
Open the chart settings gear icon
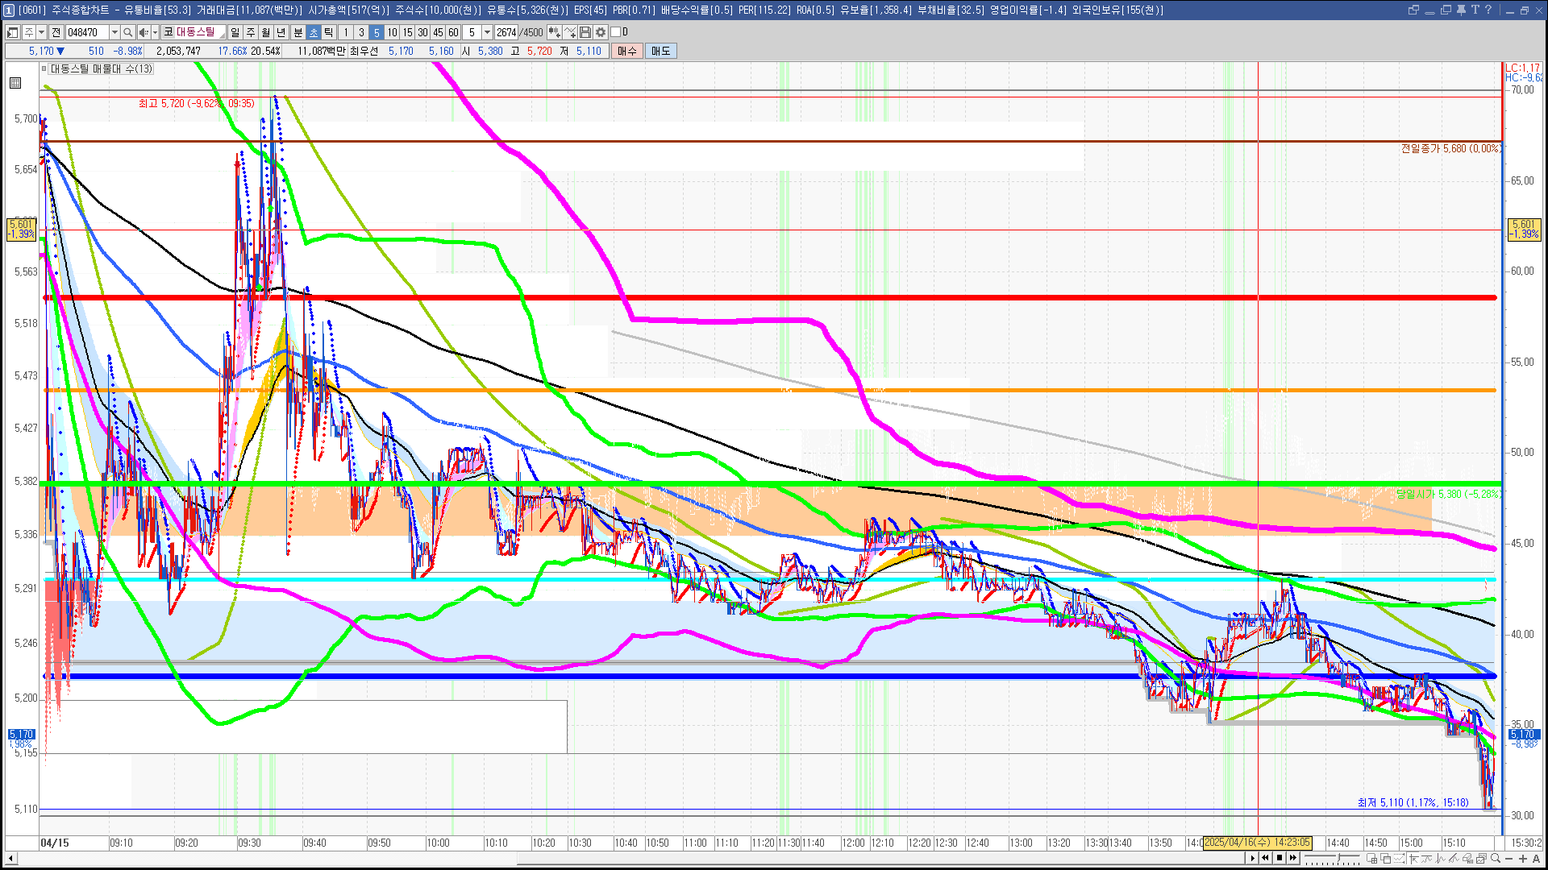point(601,32)
